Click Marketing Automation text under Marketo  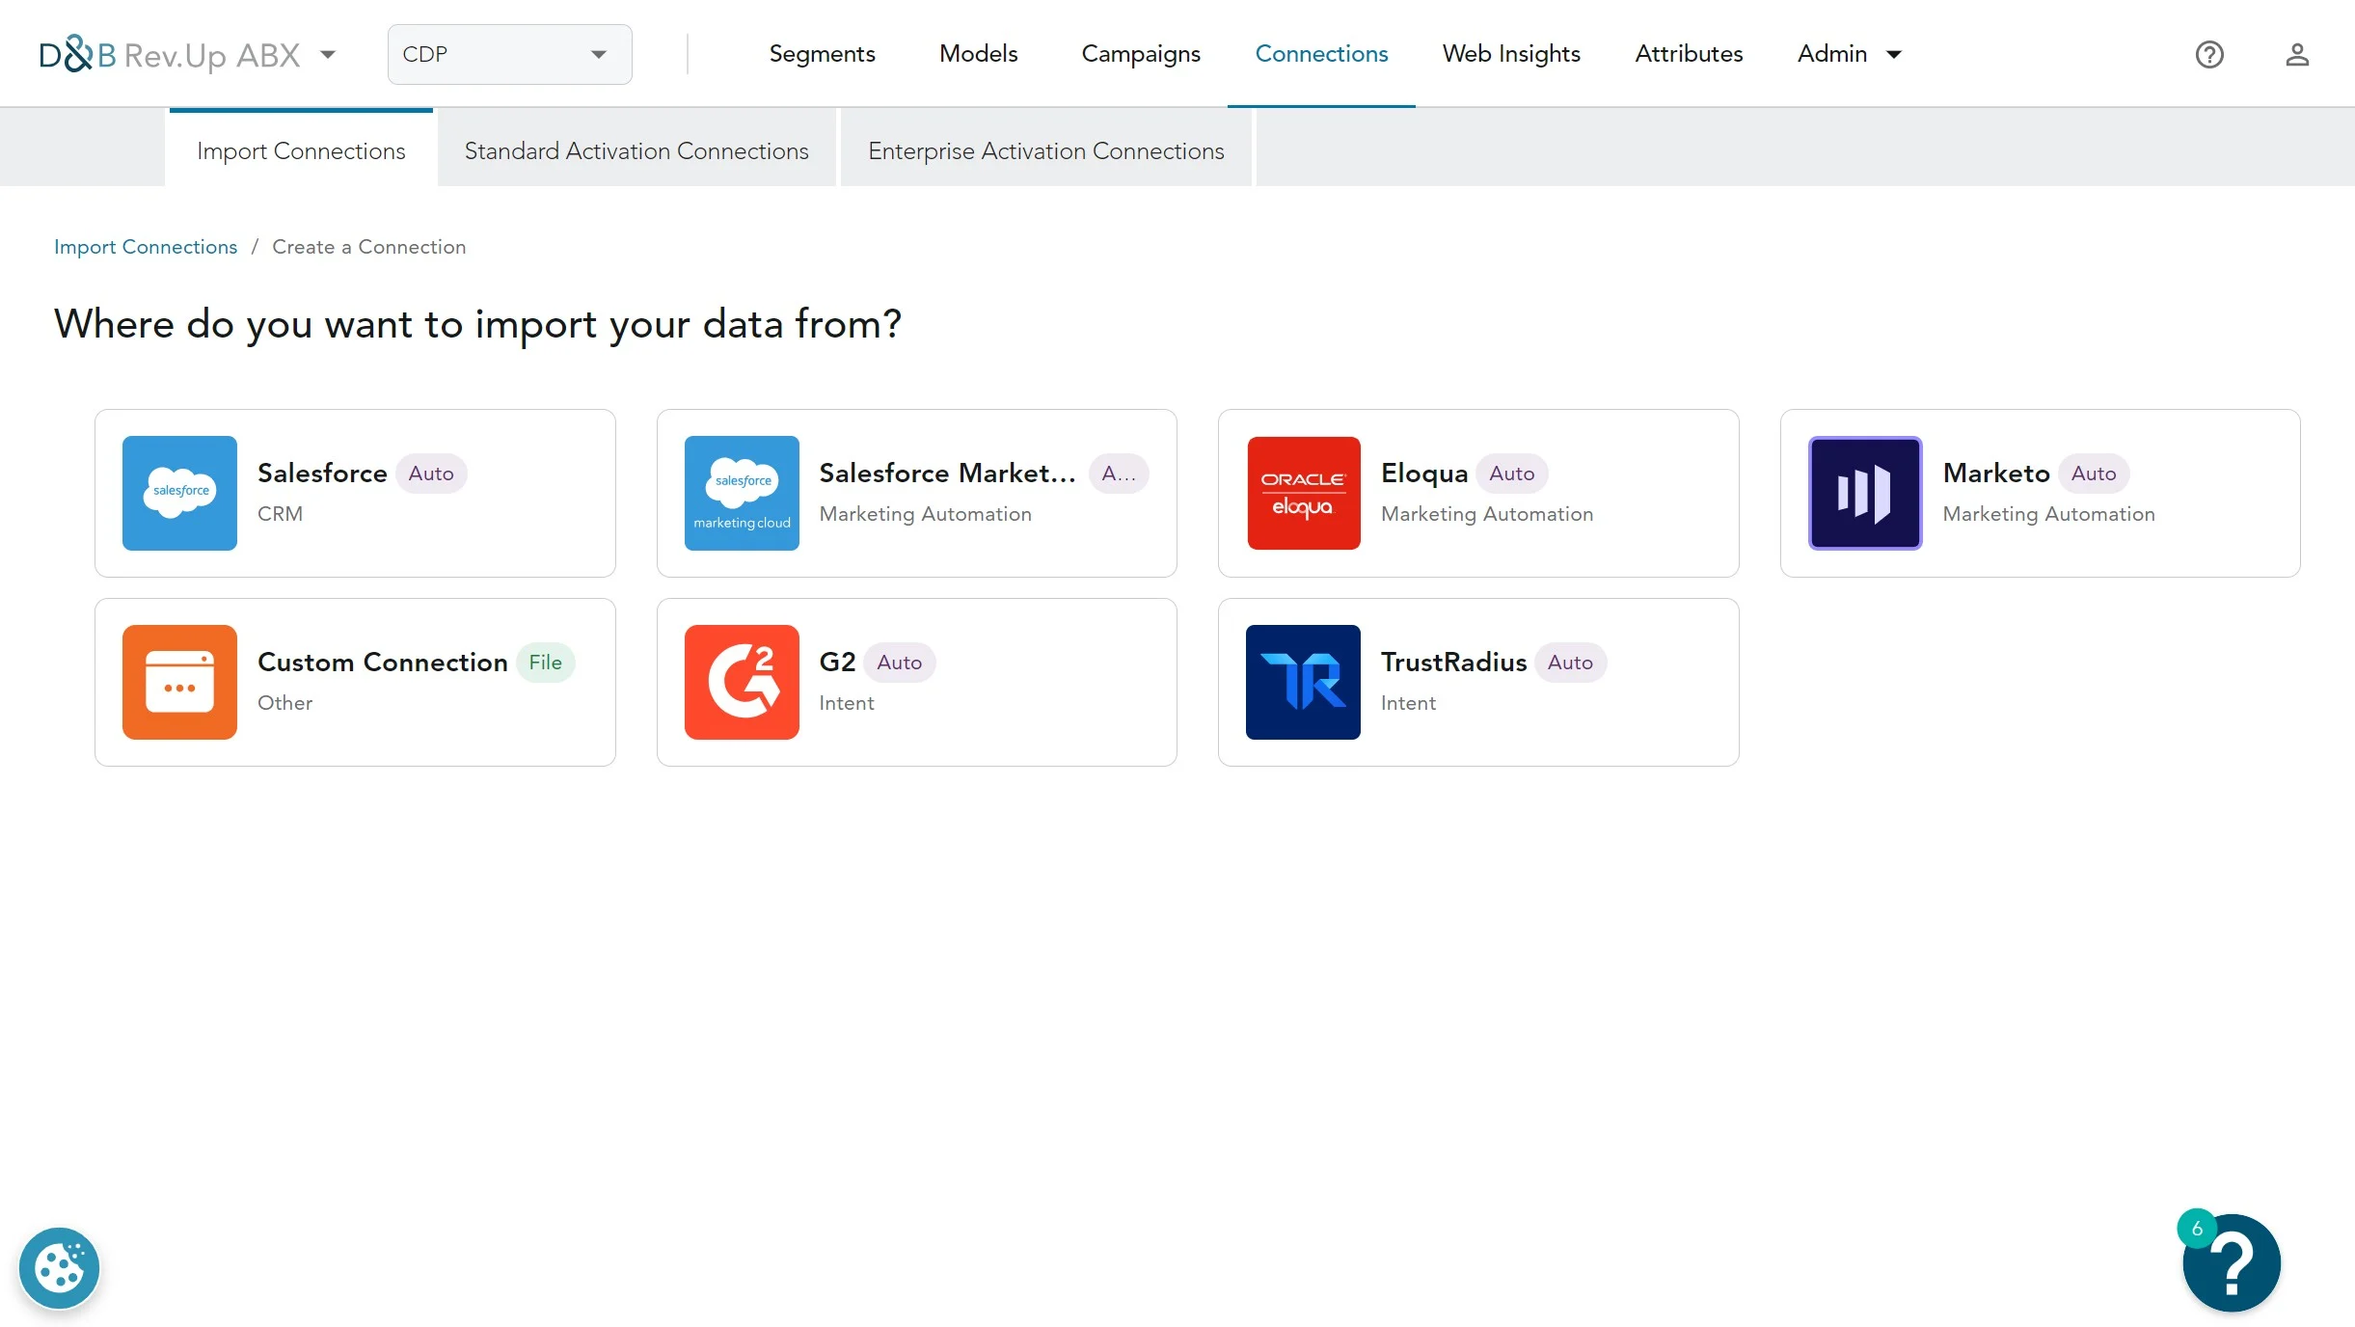(2048, 513)
